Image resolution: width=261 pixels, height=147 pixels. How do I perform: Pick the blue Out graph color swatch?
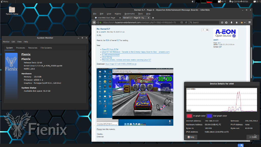(x=209, y=116)
